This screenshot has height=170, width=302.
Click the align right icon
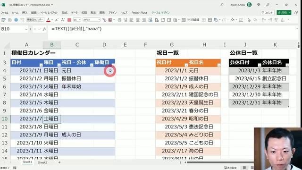[x=144, y=20]
